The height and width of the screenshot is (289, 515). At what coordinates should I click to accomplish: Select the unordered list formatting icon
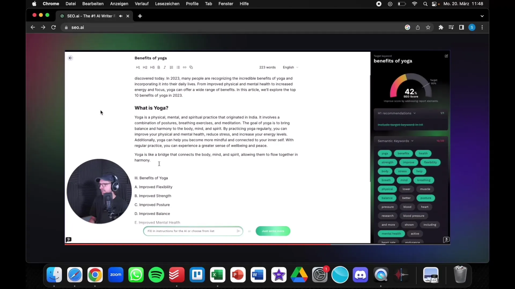tap(178, 67)
